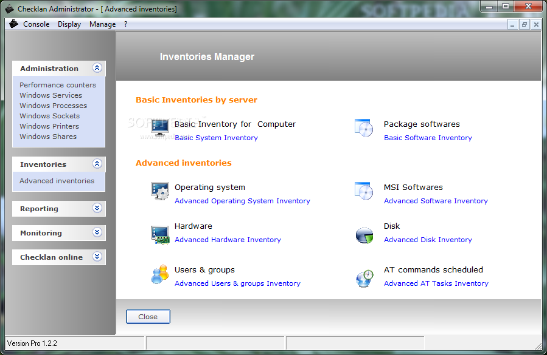This screenshot has width=547, height=355.
Task: Click the AT commands scheduled label
Action: point(434,269)
